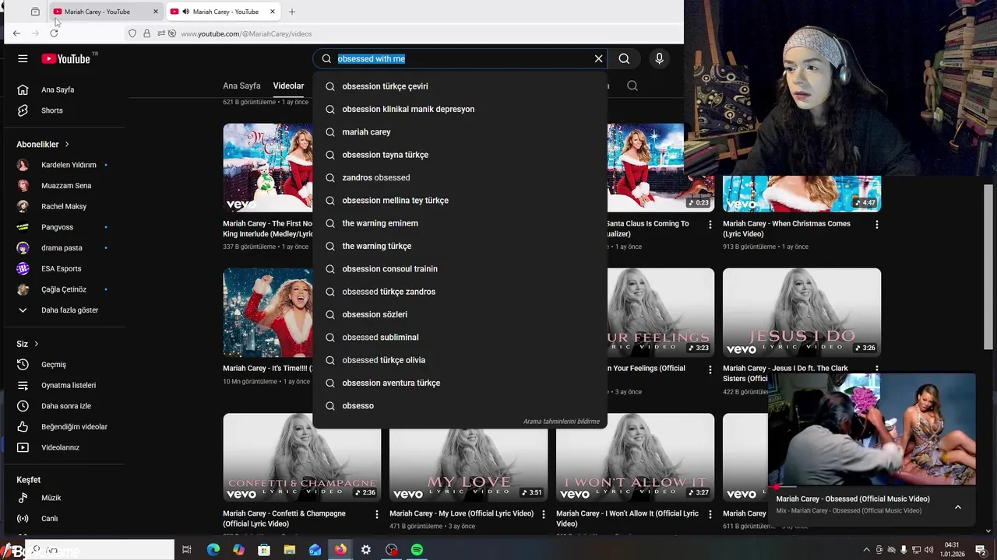
Task: Open Beğendiğim videolar in the sidebar
Action: pos(65,427)
